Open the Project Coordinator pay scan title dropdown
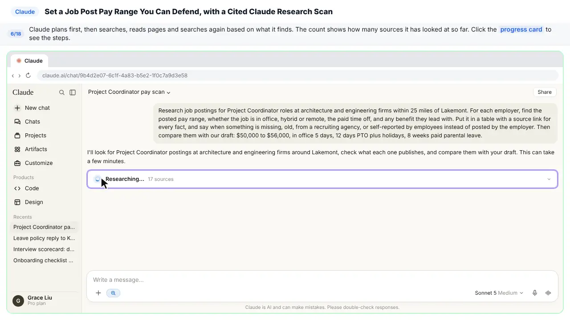Screen dimensions: 570x320 pyautogui.click(x=129, y=92)
